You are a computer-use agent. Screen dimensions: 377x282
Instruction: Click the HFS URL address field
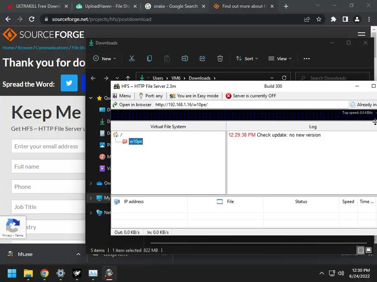pos(250,105)
